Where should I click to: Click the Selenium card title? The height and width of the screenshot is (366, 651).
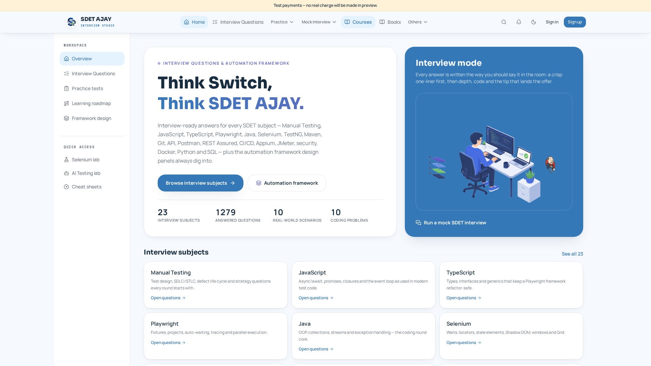[459, 324]
